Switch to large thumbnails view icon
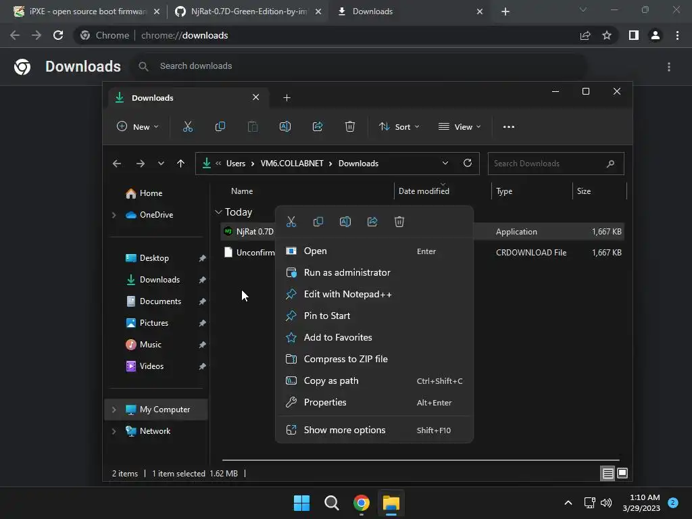 (622, 474)
